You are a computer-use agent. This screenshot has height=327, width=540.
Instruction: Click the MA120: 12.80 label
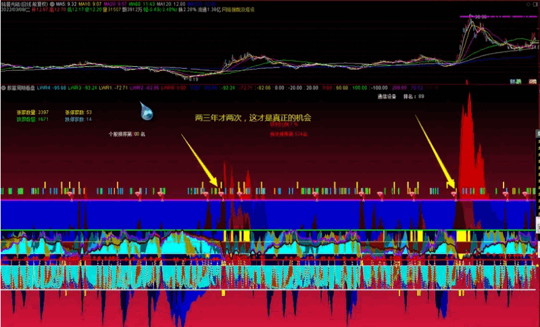(170, 4)
